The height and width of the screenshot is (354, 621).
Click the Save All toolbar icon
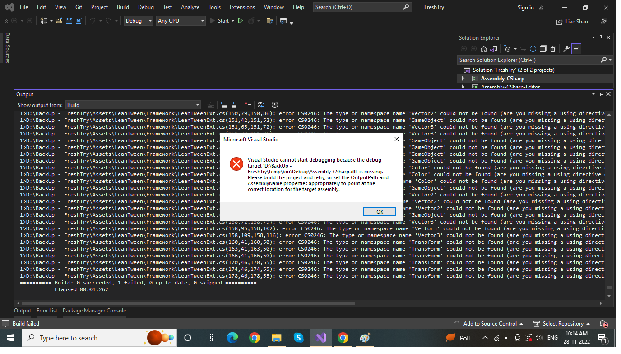coord(79,21)
